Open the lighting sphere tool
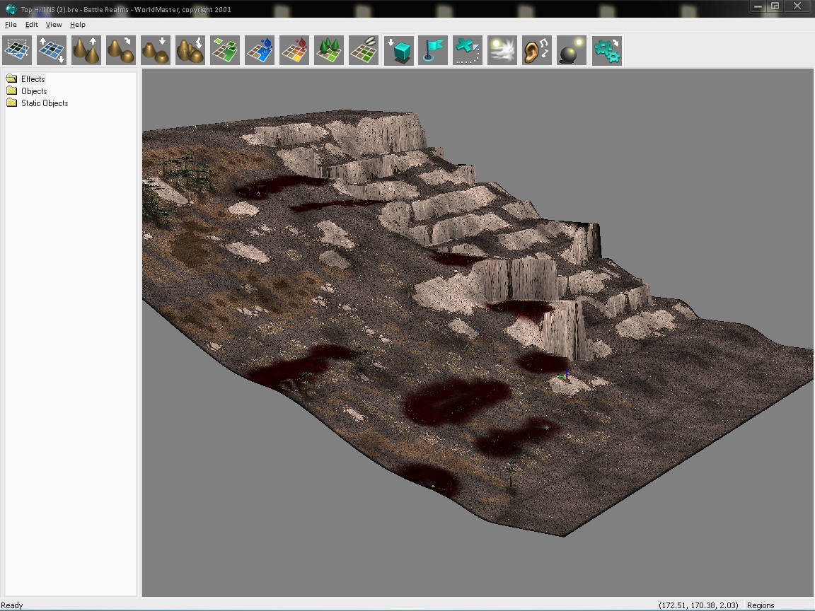815x611 pixels. [x=572, y=50]
